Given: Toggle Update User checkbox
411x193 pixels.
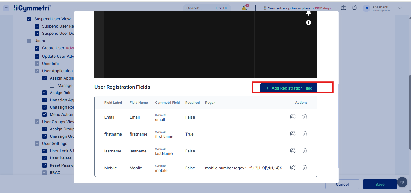Looking at the screenshot, I should (x=37, y=57).
